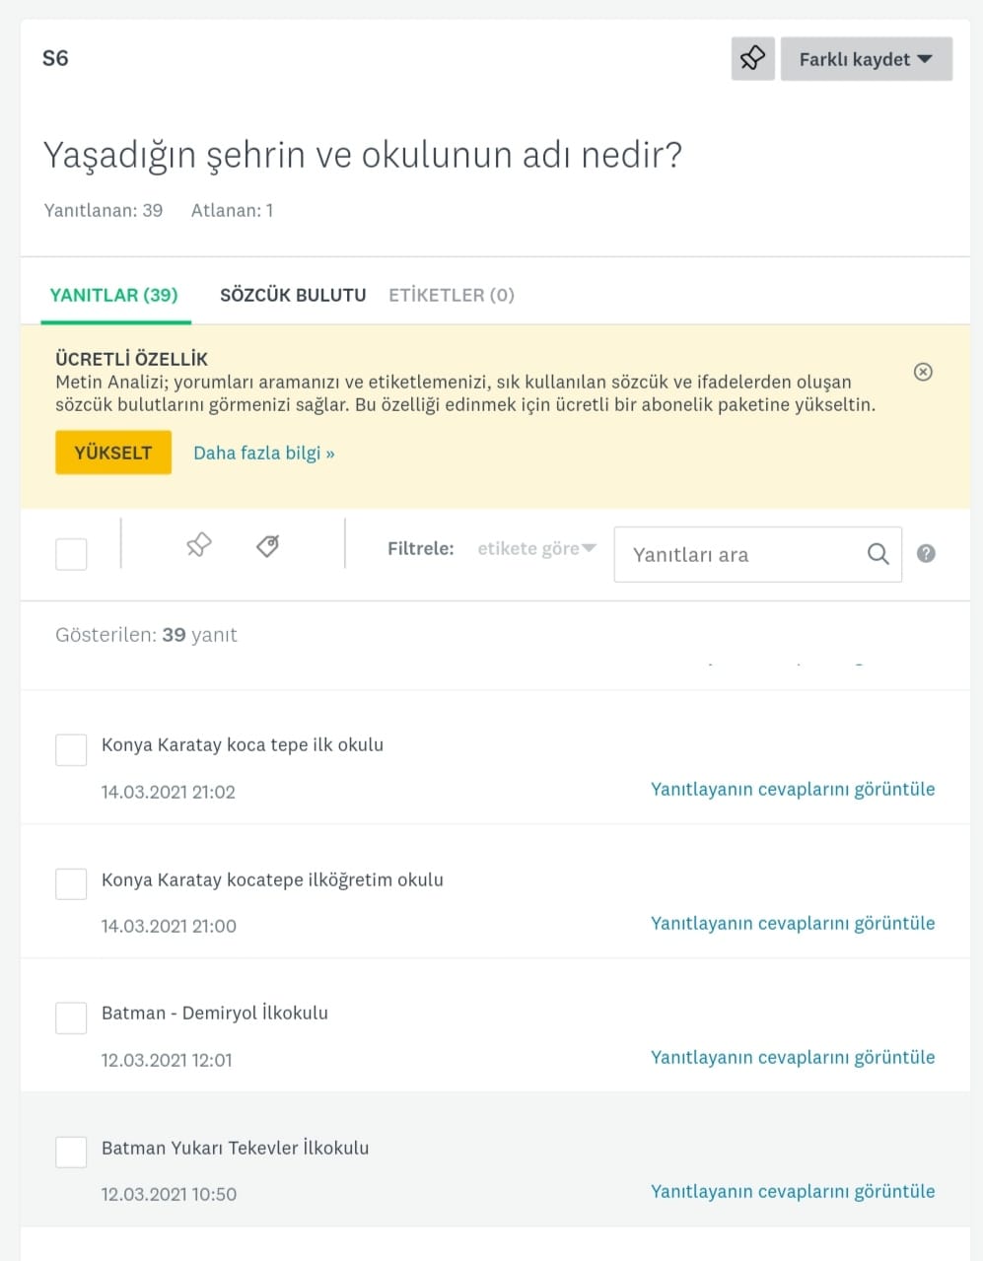Open the ETİKETLER tab

pyautogui.click(x=451, y=294)
